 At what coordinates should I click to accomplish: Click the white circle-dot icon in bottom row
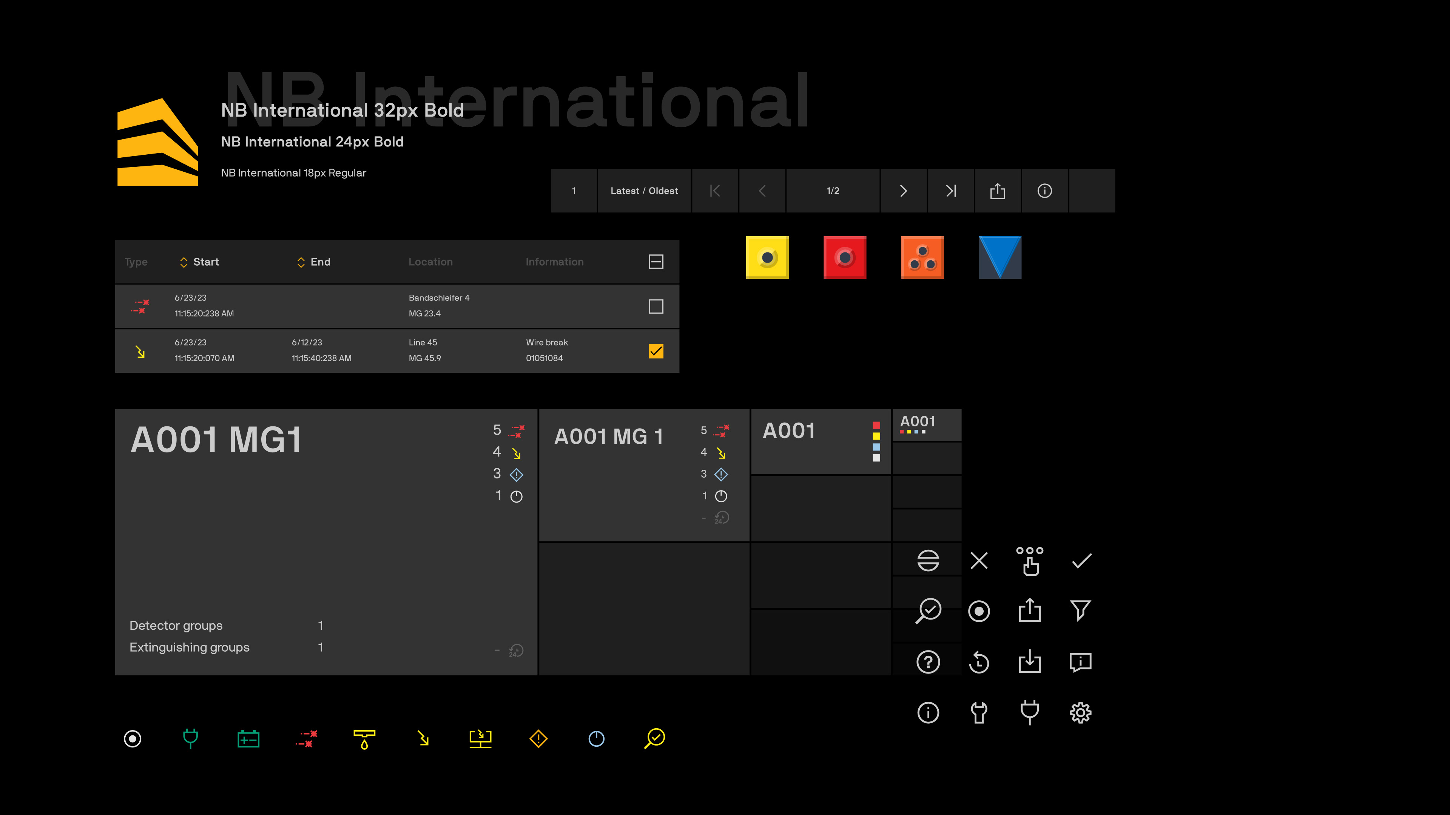pos(133,738)
